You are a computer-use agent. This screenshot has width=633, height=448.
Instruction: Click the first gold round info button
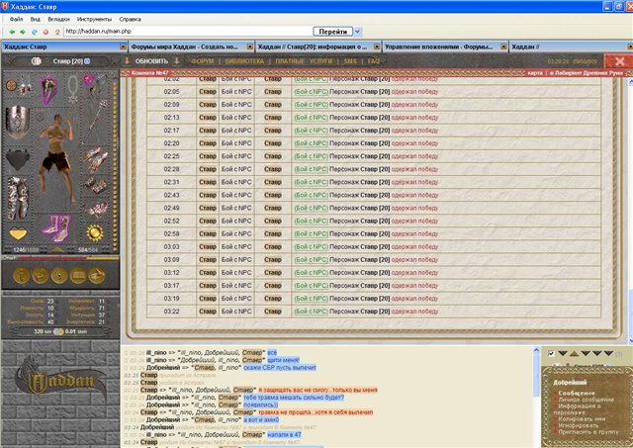tap(21, 276)
